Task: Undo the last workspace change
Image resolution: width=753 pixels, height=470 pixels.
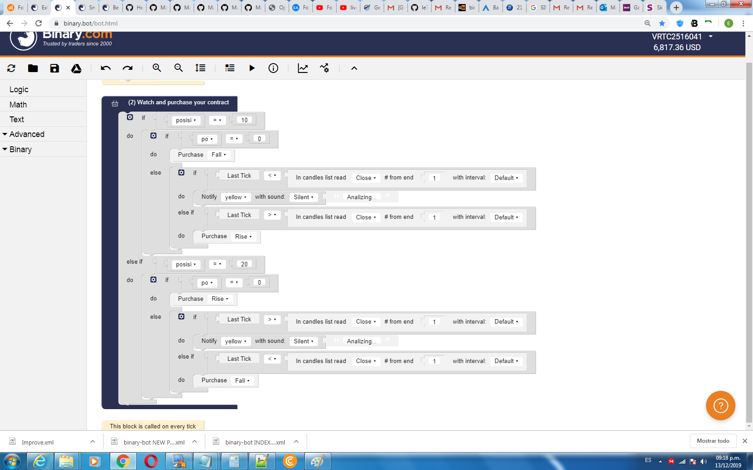Action: coord(105,68)
